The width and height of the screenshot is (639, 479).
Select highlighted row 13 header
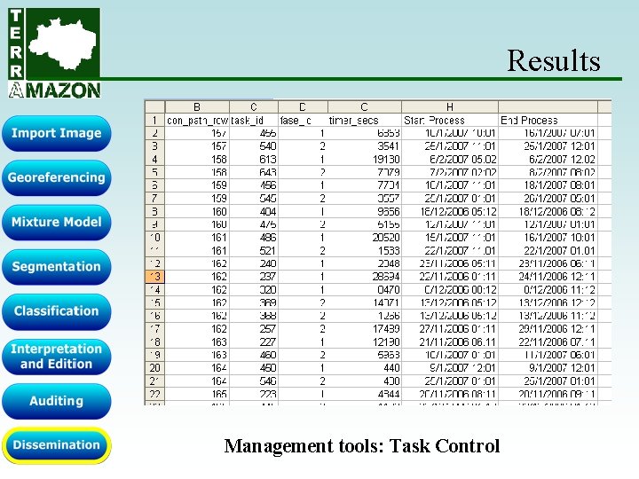[x=154, y=277]
